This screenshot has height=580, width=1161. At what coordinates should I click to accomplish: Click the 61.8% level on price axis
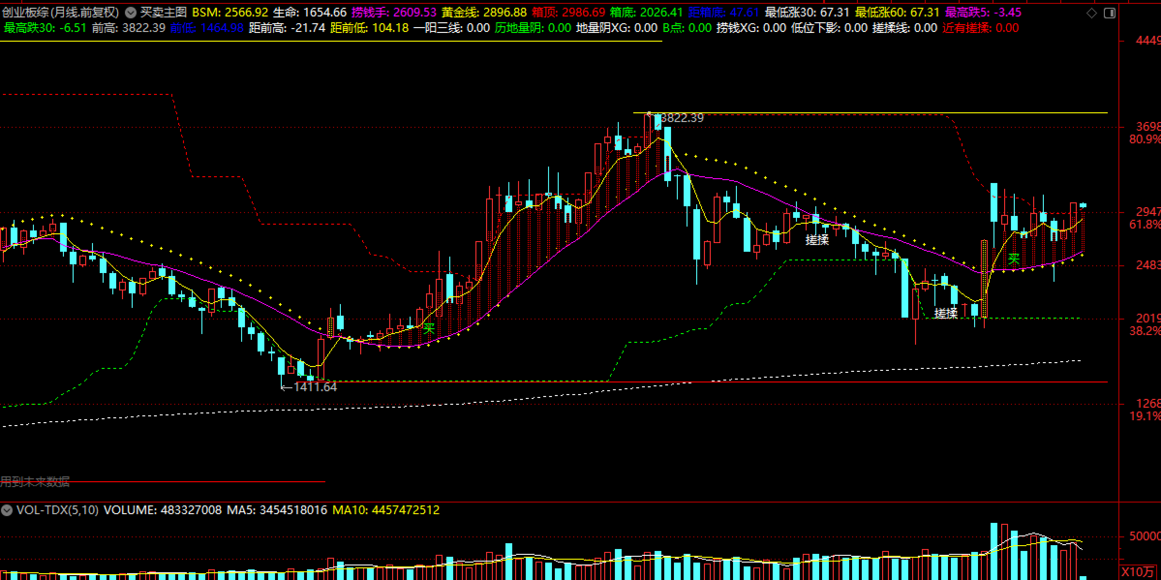pos(1145,224)
